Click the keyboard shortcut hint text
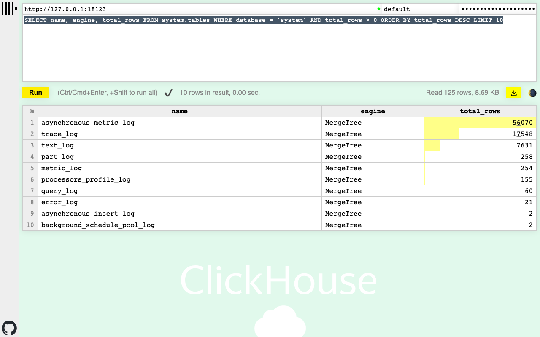Image resolution: width=540 pixels, height=337 pixels. tap(108, 93)
